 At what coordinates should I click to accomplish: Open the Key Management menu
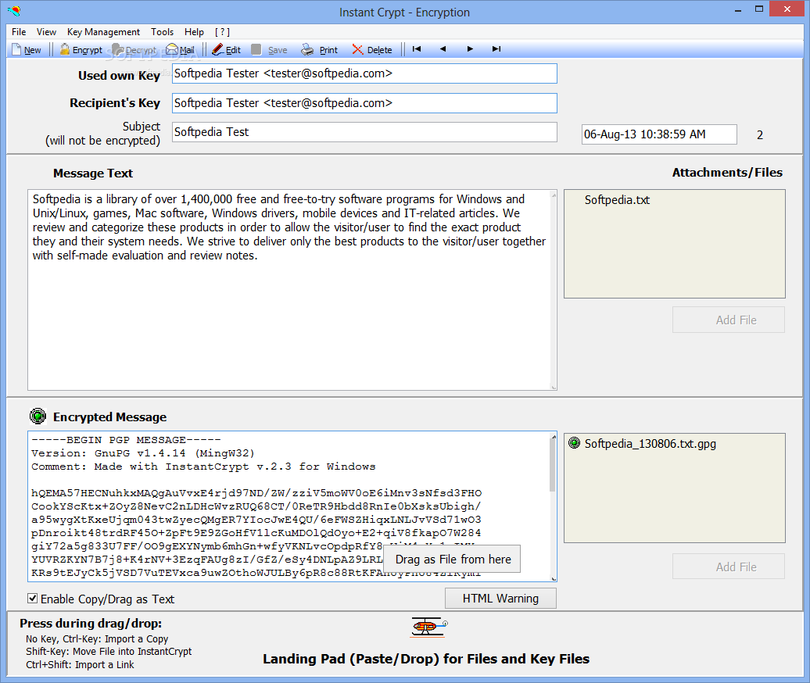103,32
